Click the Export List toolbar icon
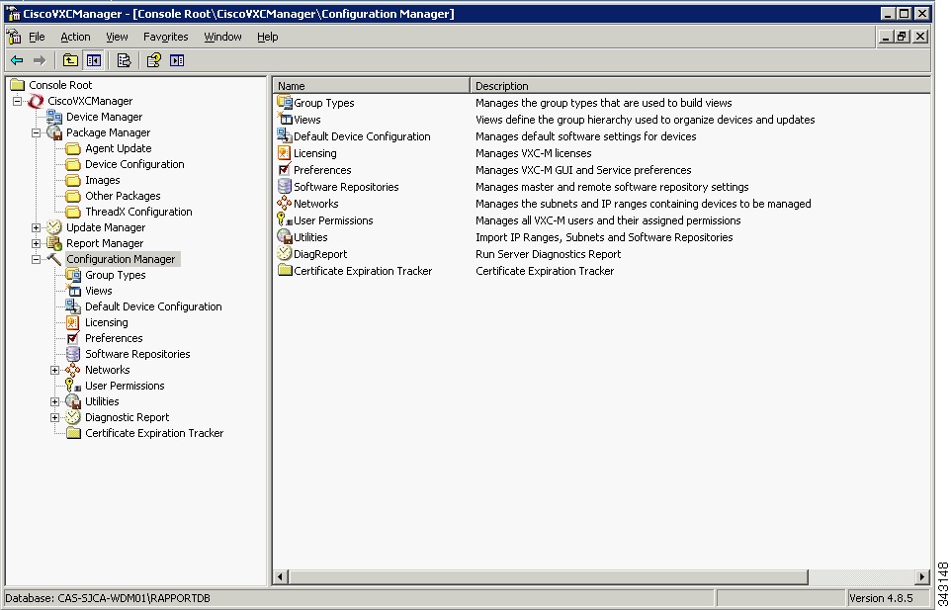The image size is (951, 610). tap(124, 60)
